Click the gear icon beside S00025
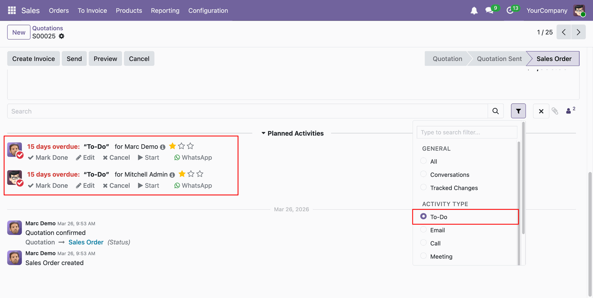This screenshot has width=593, height=298. 61,36
